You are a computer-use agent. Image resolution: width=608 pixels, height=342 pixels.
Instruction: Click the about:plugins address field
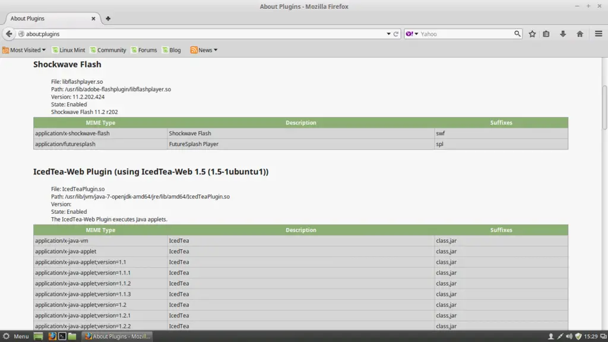click(x=202, y=34)
